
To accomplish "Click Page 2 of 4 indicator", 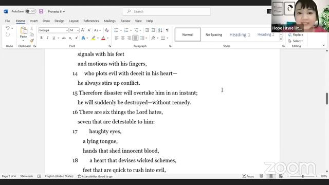I will 9,176.
